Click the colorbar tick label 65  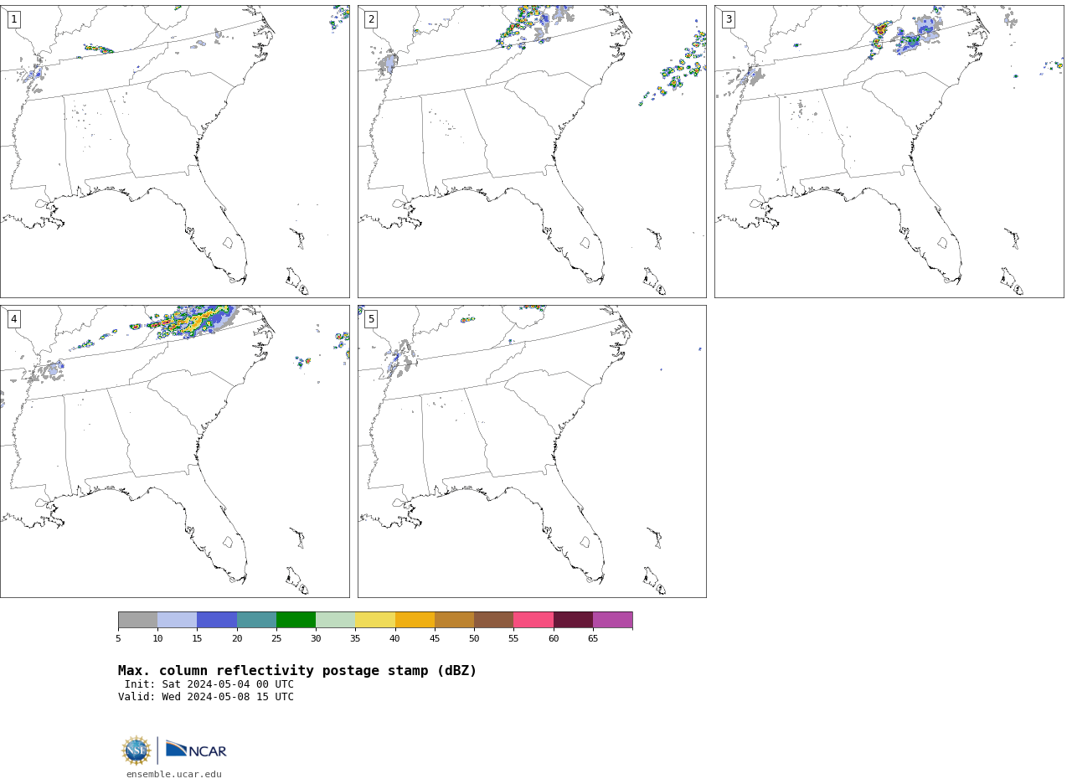[593, 639]
